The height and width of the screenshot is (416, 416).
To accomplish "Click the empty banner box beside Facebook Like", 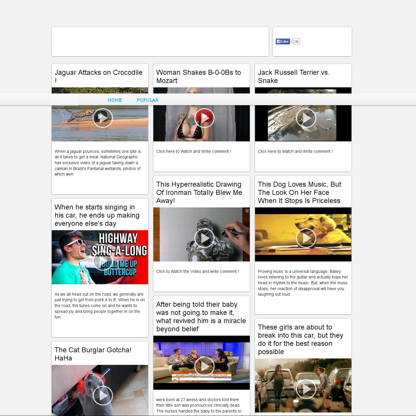I will tap(160, 41).
